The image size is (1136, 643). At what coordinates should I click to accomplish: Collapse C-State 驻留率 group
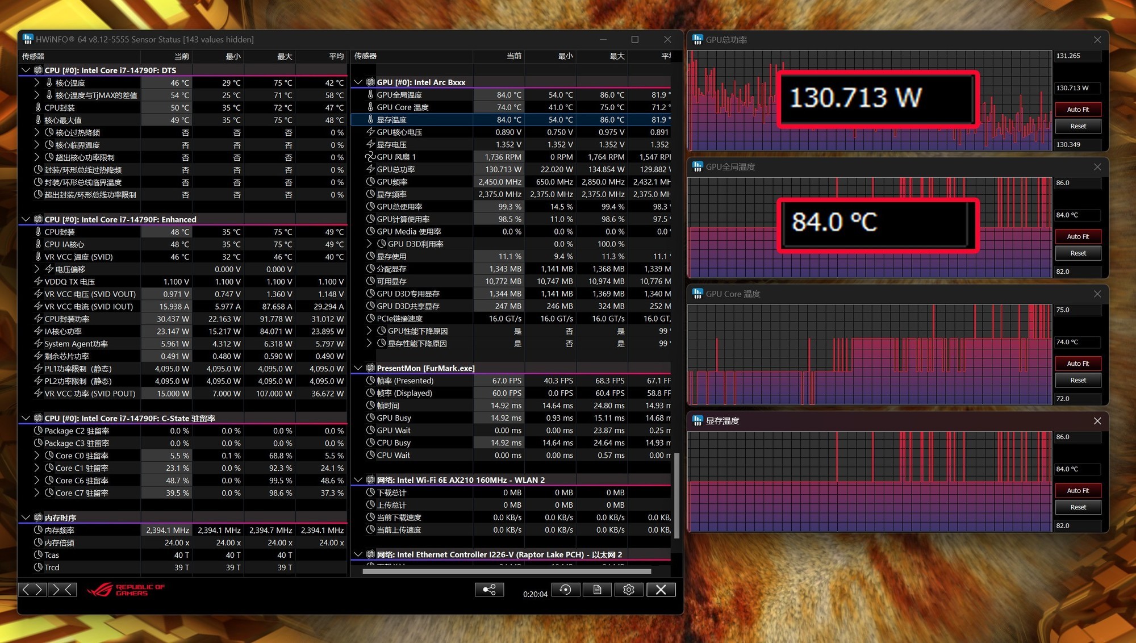(26, 418)
